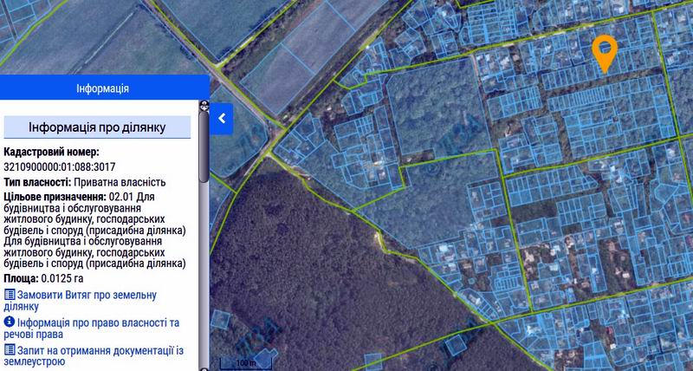This screenshot has width=693, height=371.
Task: Select the Інформація tab header
Action: click(103, 88)
